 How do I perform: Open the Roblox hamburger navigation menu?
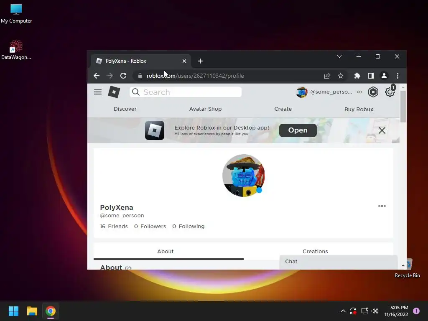coord(98,92)
